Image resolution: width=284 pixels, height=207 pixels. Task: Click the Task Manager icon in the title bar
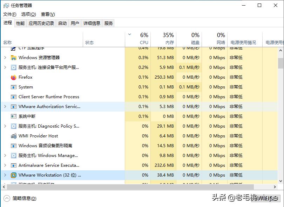[6, 5]
